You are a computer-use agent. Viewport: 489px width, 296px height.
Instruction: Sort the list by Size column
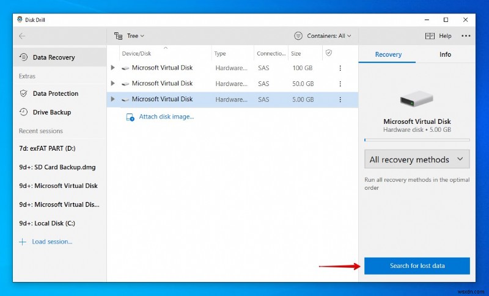tap(296, 53)
